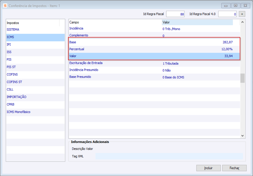
Task: Select SISTEMA in the Impostos list
Action: point(35,29)
